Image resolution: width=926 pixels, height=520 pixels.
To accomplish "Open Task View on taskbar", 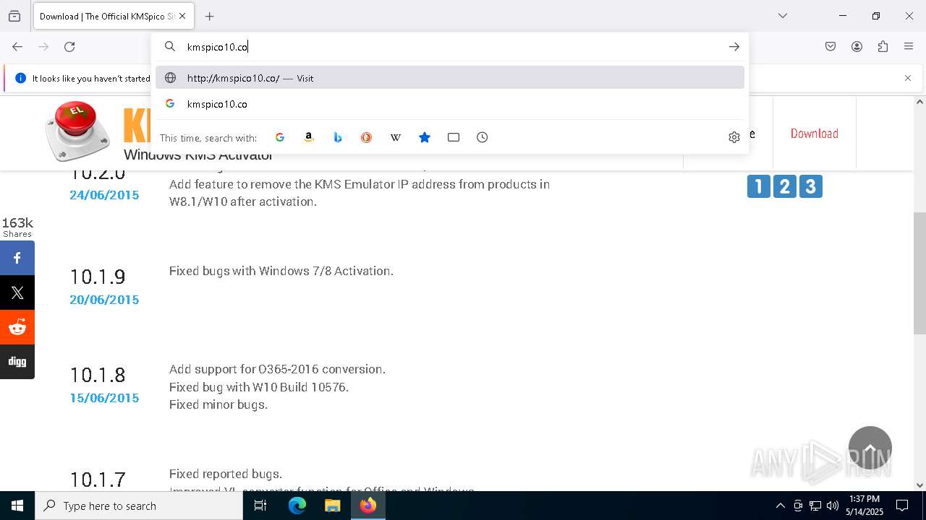I will pyautogui.click(x=260, y=506).
